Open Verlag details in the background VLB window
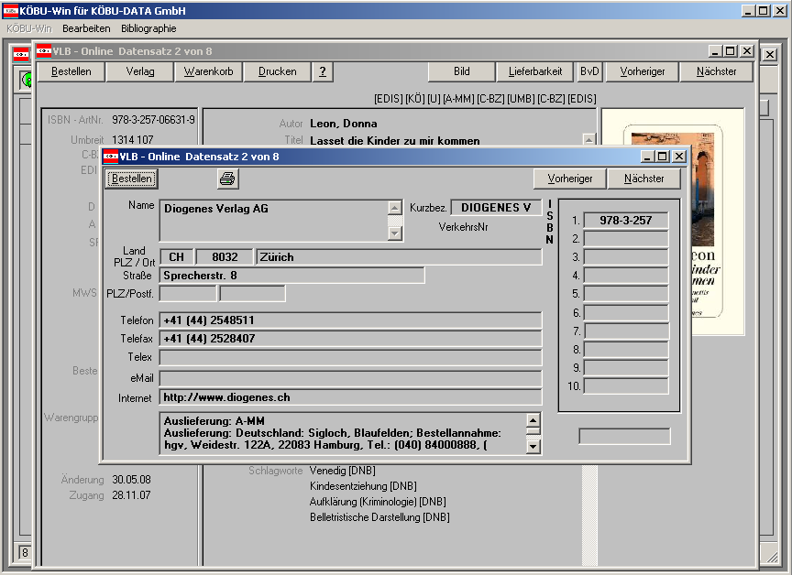Image resolution: width=792 pixels, height=575 pixels. [x=140, y=71]
